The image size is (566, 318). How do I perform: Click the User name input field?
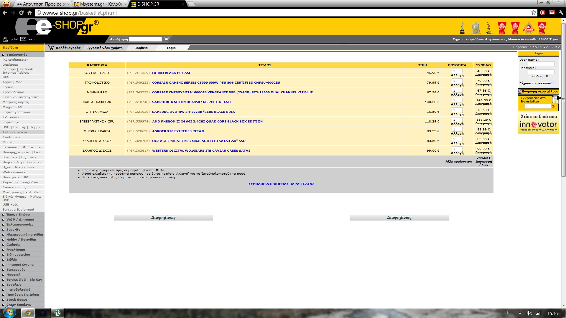(x=541, y=64)
